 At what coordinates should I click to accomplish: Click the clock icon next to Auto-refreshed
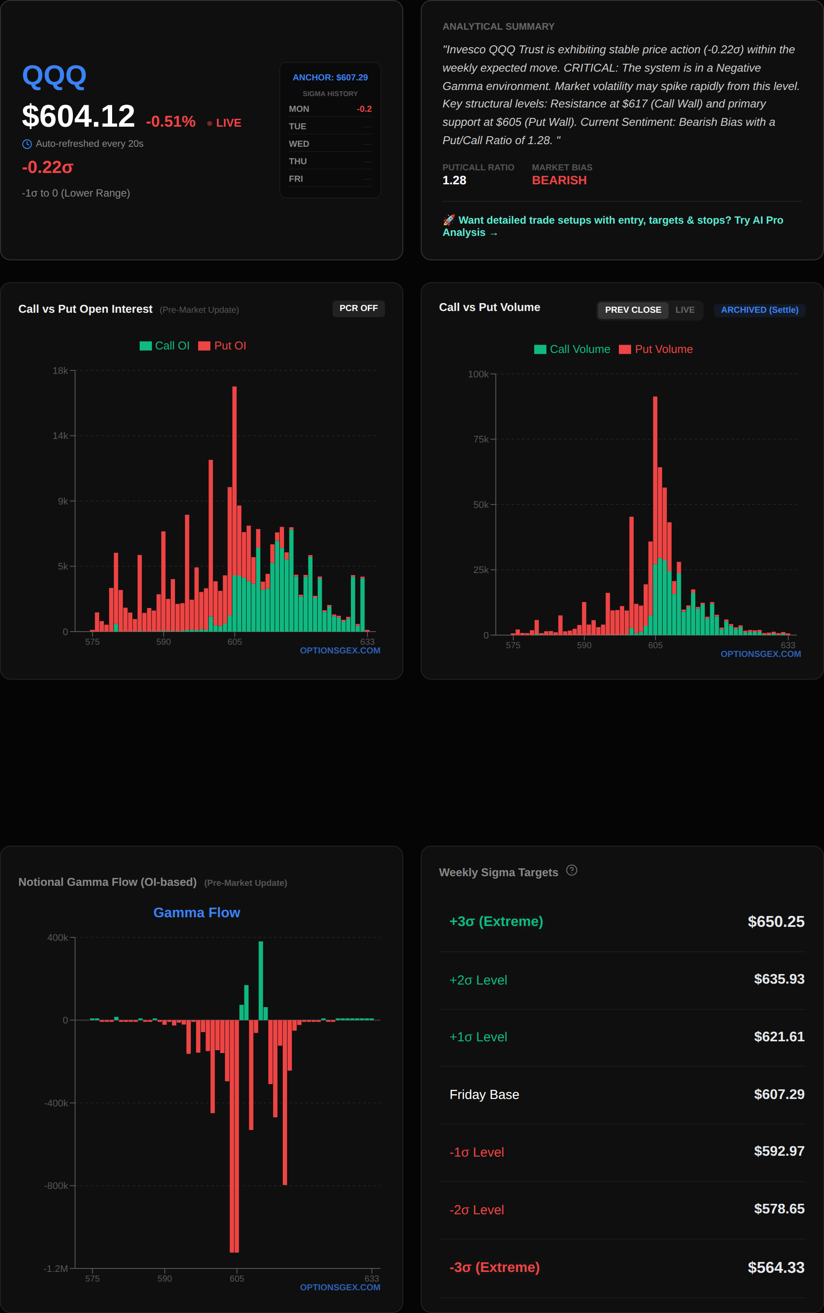(x=27, y=144)
